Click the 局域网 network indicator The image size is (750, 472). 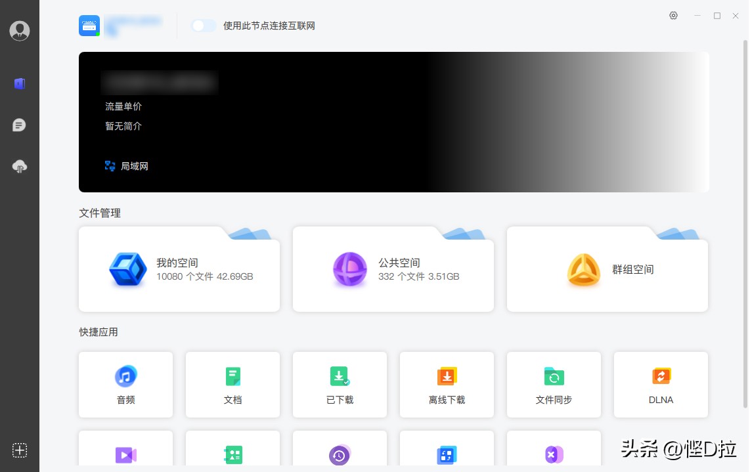pyautogui.click(x=127, y=166)
